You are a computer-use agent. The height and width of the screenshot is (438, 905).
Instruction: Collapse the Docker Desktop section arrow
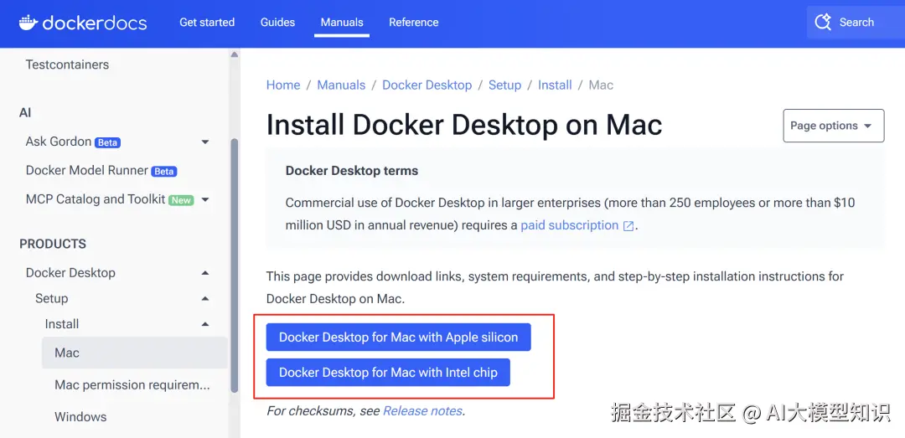pyautogui.click(x=205, y=273)
